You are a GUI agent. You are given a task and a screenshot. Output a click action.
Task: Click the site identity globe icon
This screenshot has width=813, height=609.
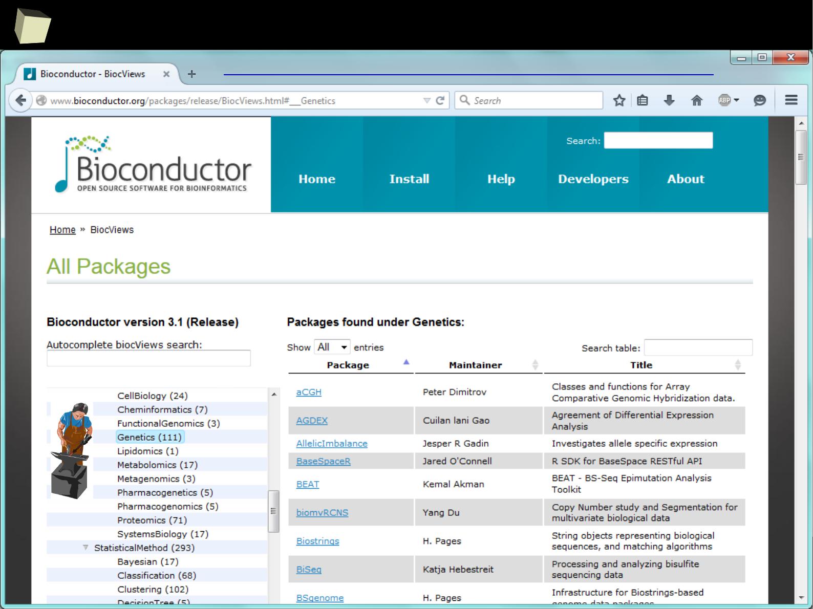41,100
